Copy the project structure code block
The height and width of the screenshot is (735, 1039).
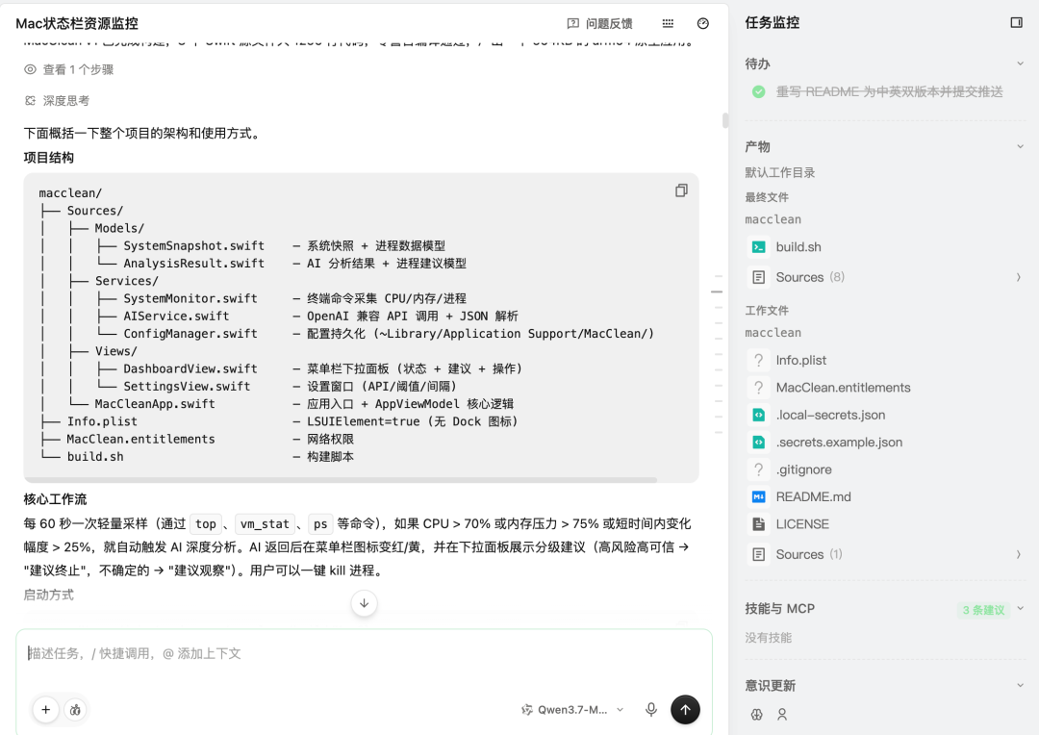click(x=681, y=190)
